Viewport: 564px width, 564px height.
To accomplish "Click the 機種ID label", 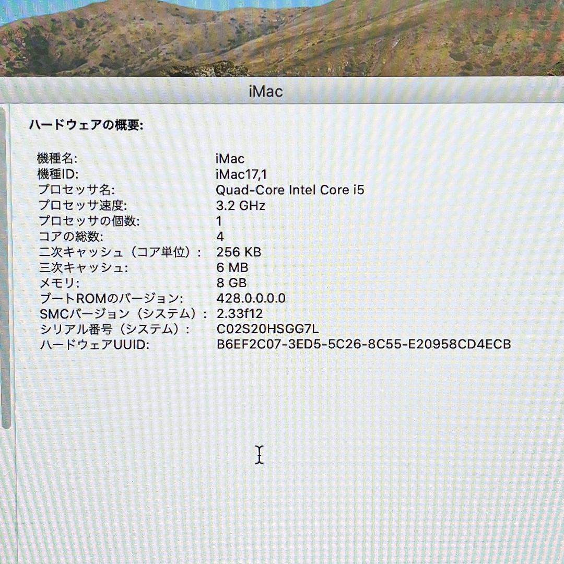I will (x=57, y=174).
